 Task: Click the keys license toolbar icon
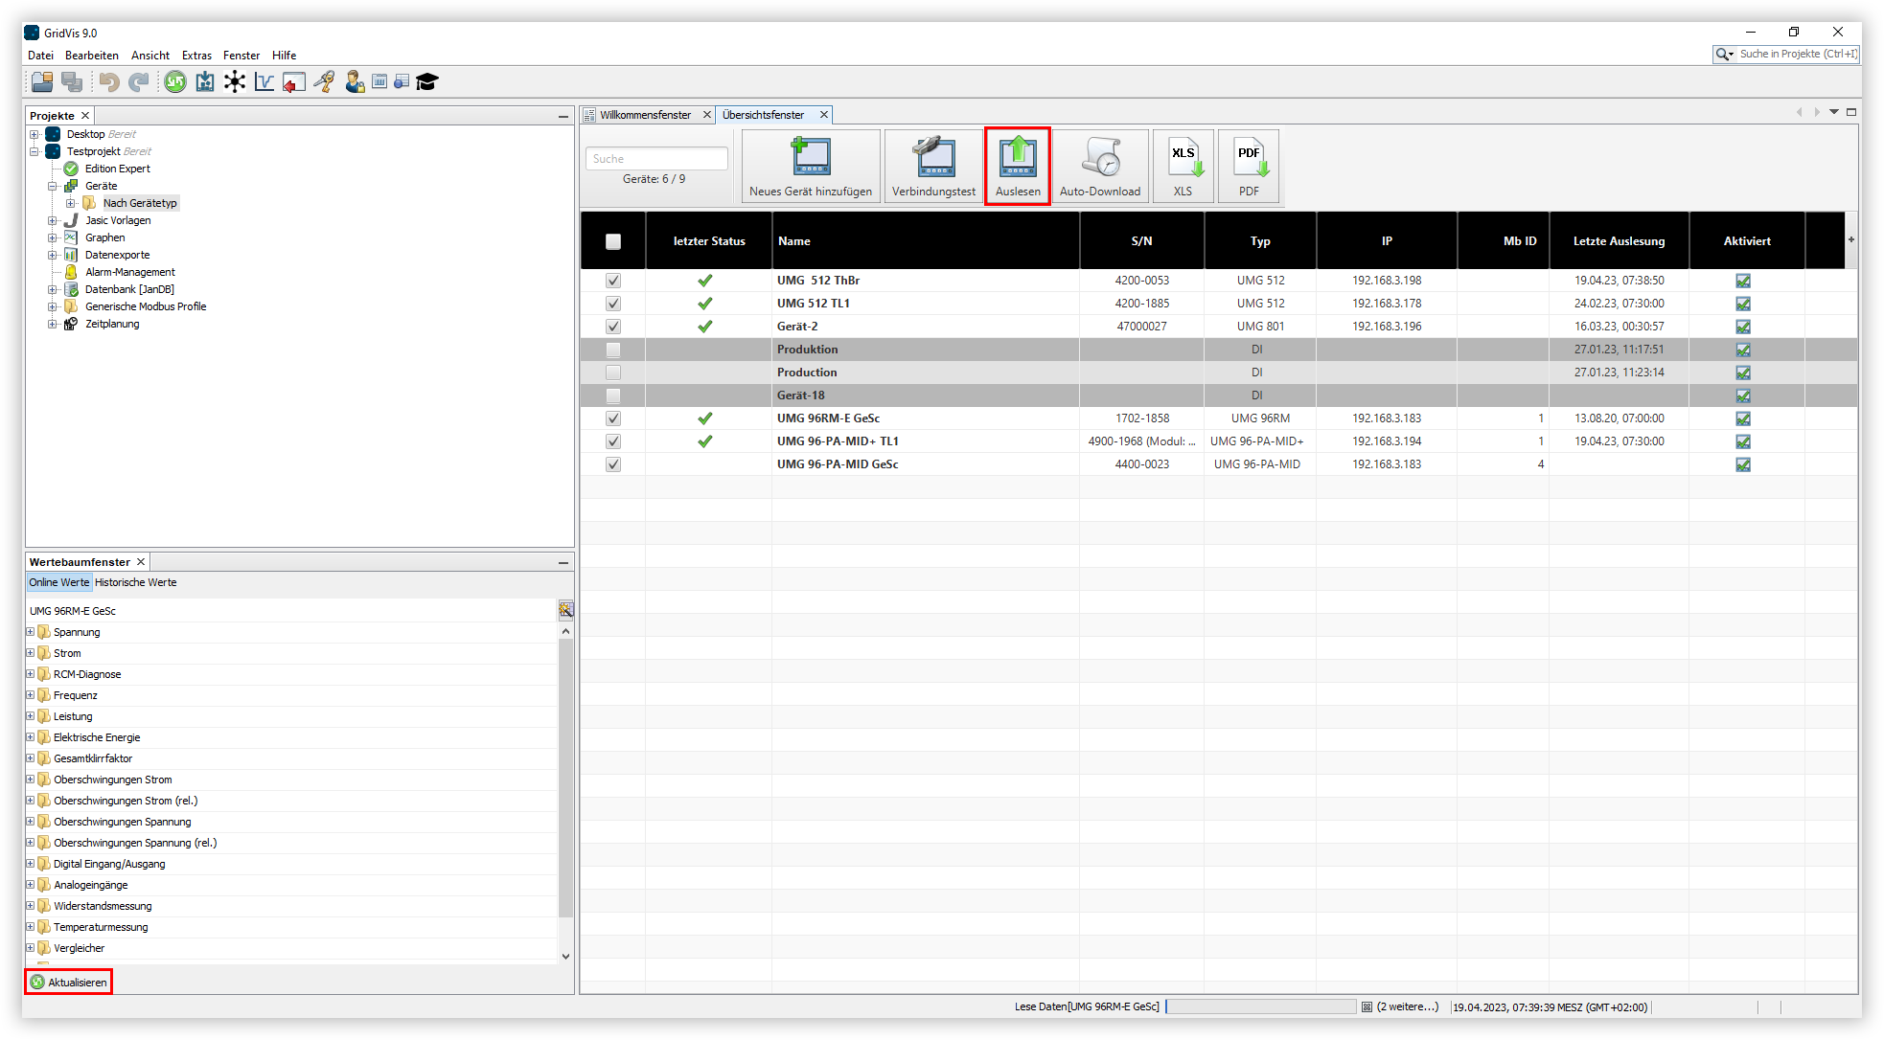coord(324,82)
